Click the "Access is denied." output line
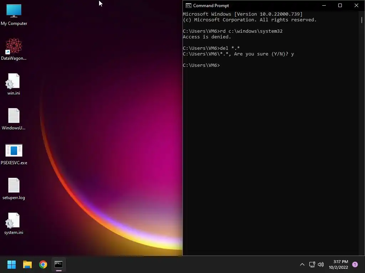 pyautogui.click(x=207, y=37)
